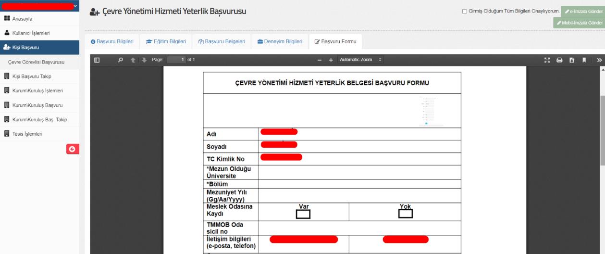
Task: Tick the 'Yok' checkbox in form
Action: [406, 214]
